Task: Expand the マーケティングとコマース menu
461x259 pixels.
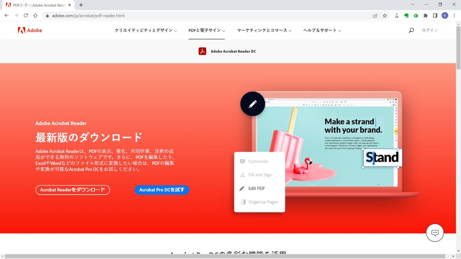Action: coord(264,30)
